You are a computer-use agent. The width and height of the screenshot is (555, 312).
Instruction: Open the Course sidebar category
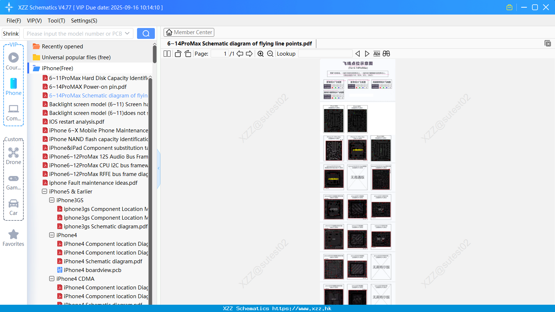click(13, 61)
